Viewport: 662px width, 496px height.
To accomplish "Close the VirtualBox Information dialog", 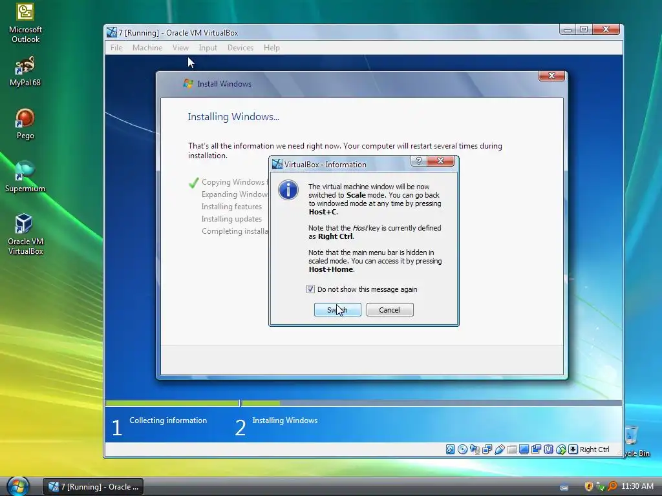I will click(x=440, y=161).
